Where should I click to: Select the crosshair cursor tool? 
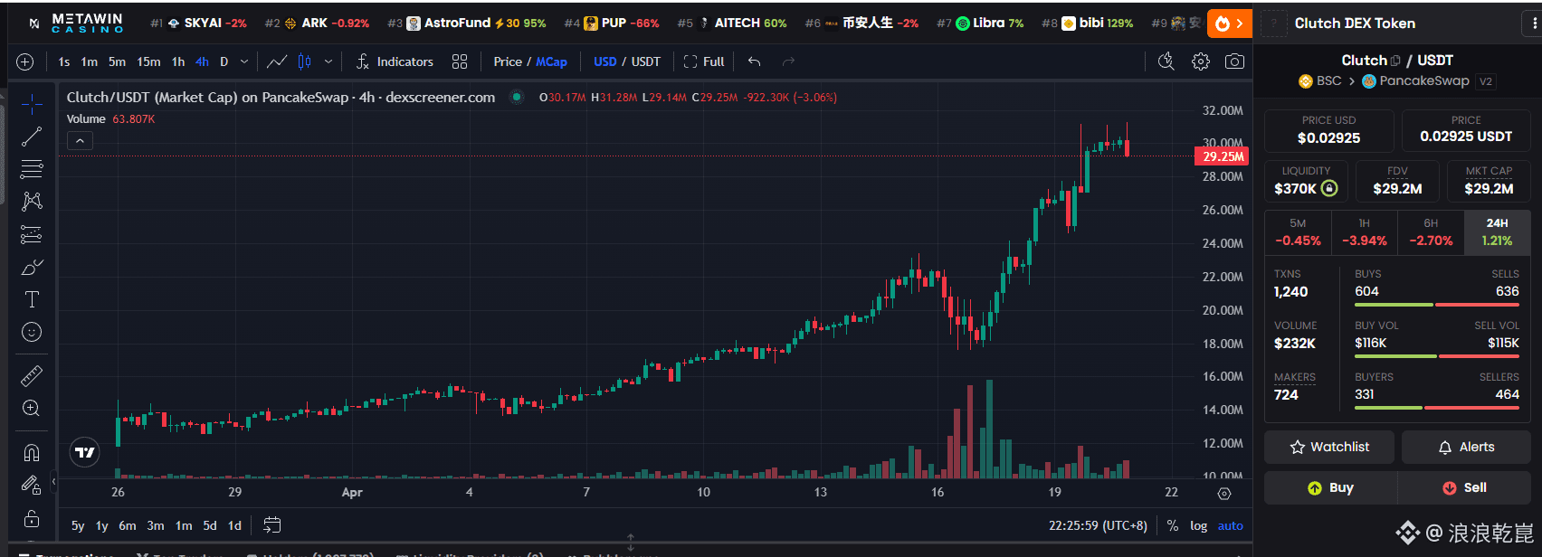tap(32, 104)
